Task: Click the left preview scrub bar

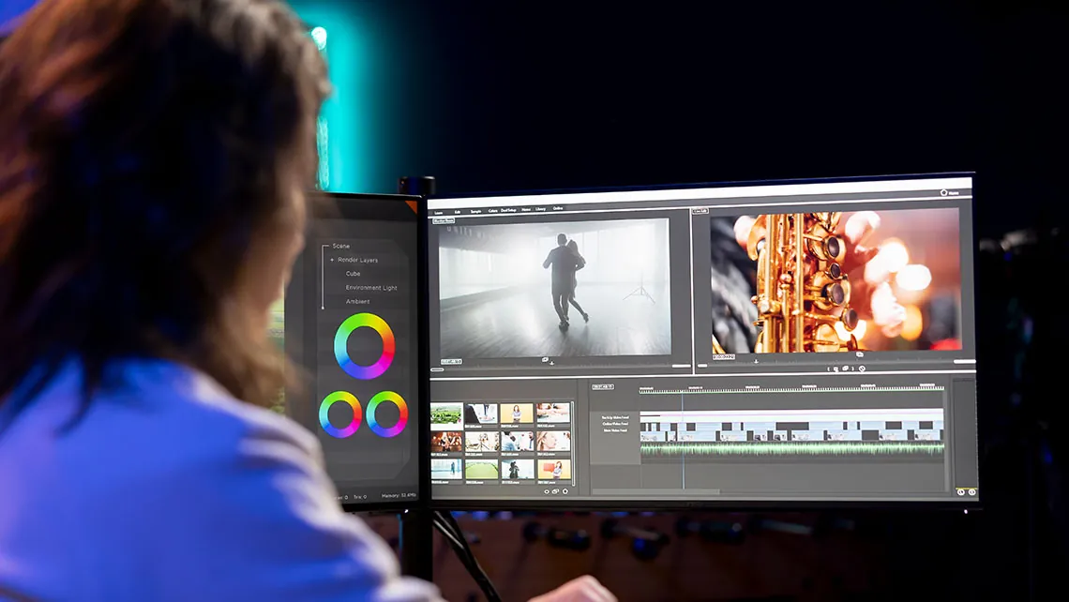Action: tap(561, 369)
